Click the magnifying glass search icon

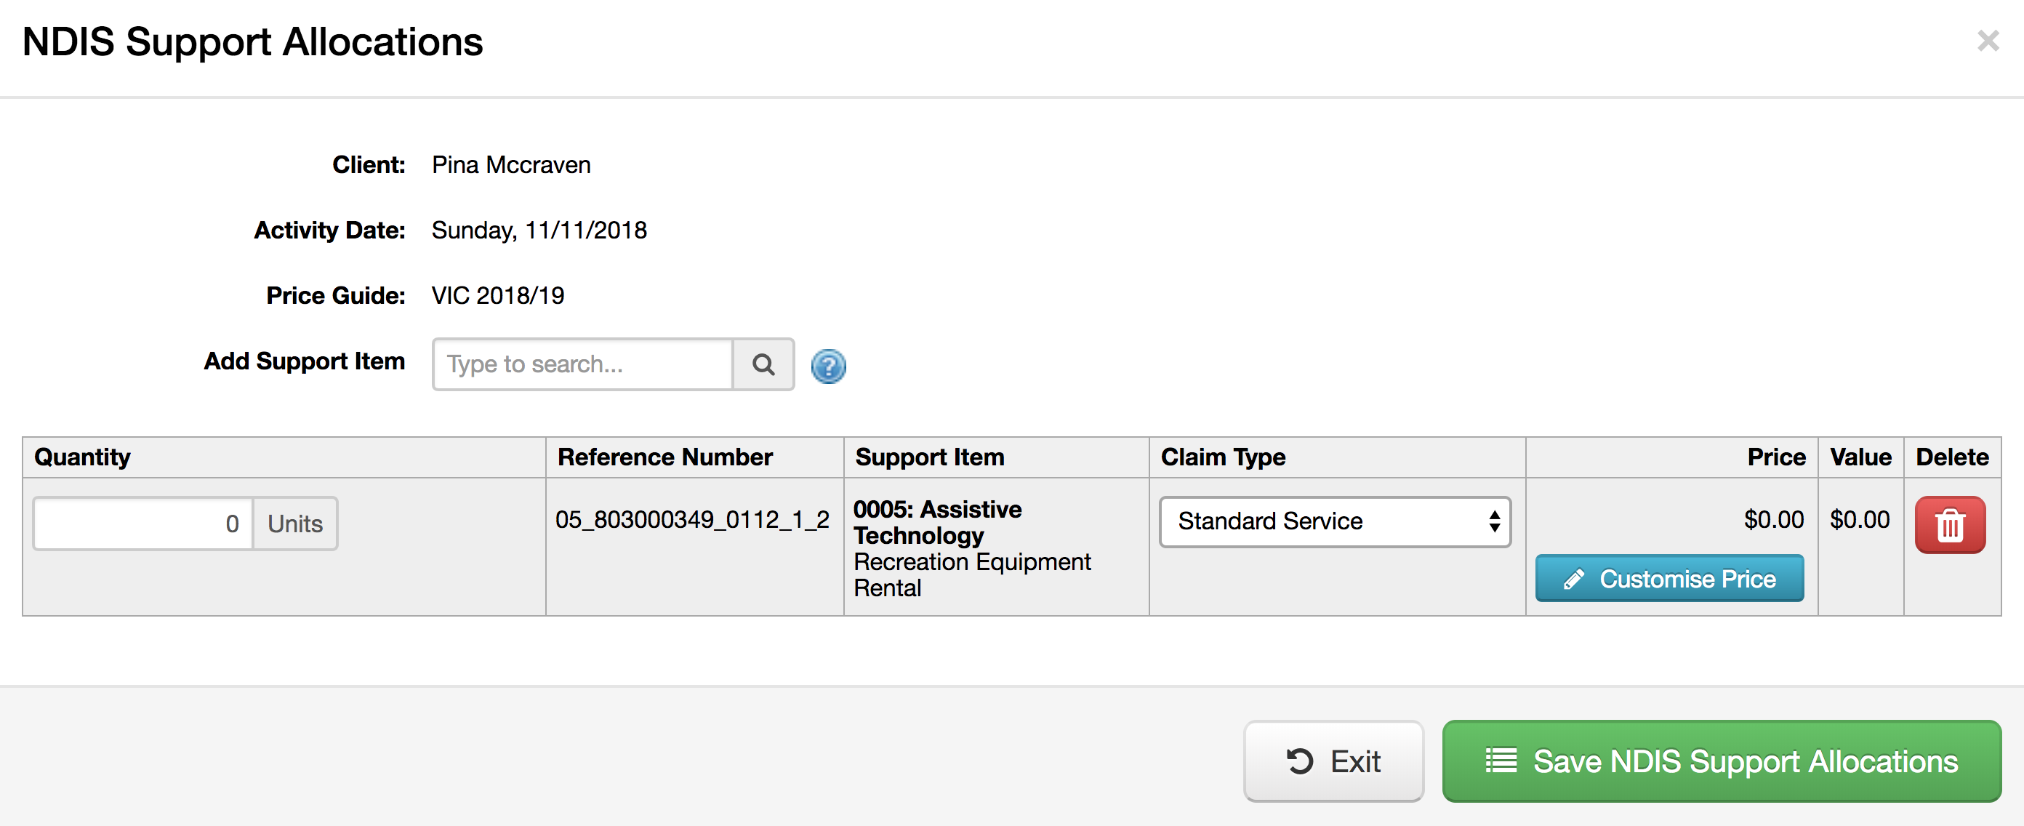point(763,364)
